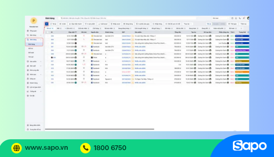Image resolution: width=274 pixels, height=157 pixels.
Task: Open Trung tâm hỗ trợ help link
Action: coord(34,129)
